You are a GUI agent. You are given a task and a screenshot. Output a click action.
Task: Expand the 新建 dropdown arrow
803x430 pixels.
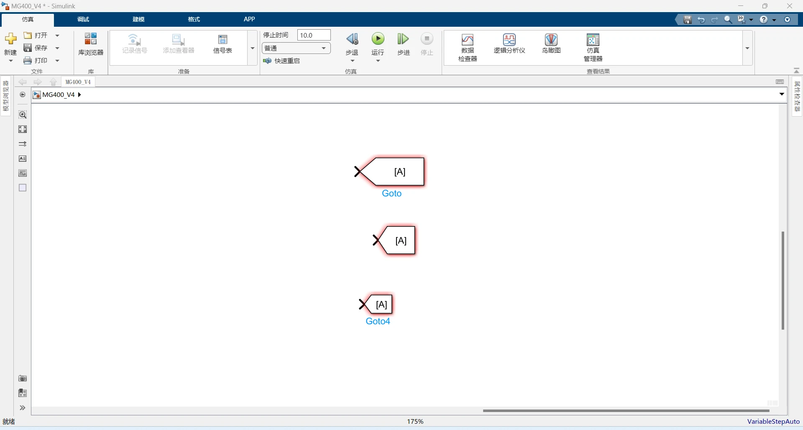click(11, 61)
